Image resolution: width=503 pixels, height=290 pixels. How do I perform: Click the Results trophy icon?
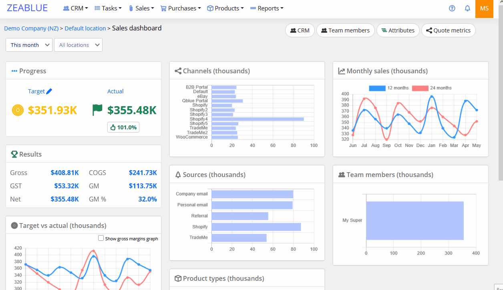[14, 154]
